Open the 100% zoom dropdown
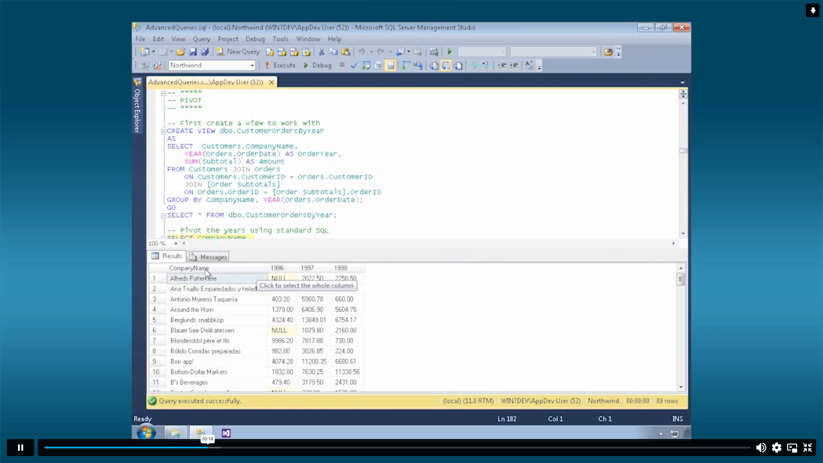The width and height of the screenshot is (823, 463). click(x=176, y=243)
